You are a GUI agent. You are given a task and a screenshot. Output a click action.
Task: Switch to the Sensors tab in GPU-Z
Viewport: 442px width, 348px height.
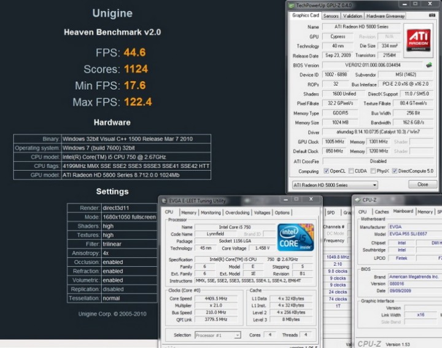click(331, 16)
